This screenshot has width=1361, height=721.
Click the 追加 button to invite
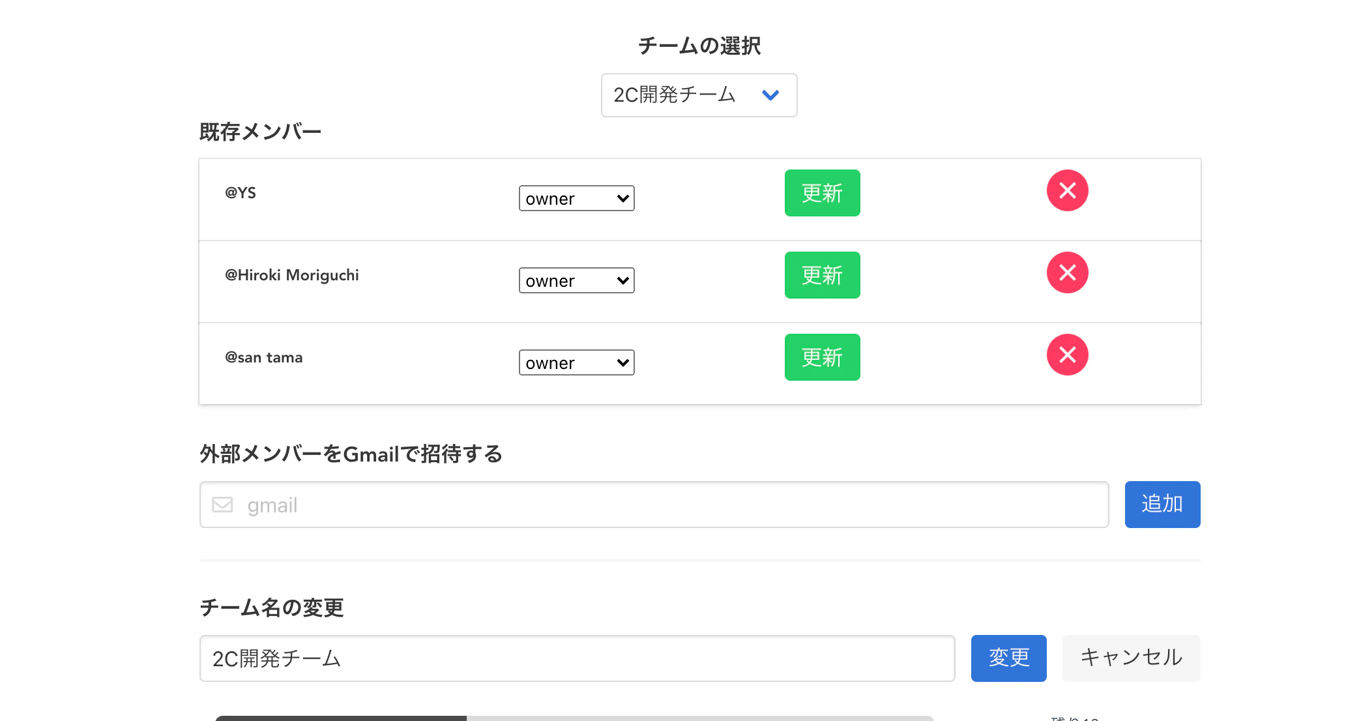click(x=1162, y=505)
